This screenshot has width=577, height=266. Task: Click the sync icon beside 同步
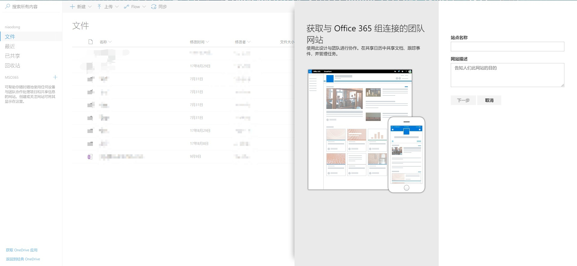click(x=154, y=7)
